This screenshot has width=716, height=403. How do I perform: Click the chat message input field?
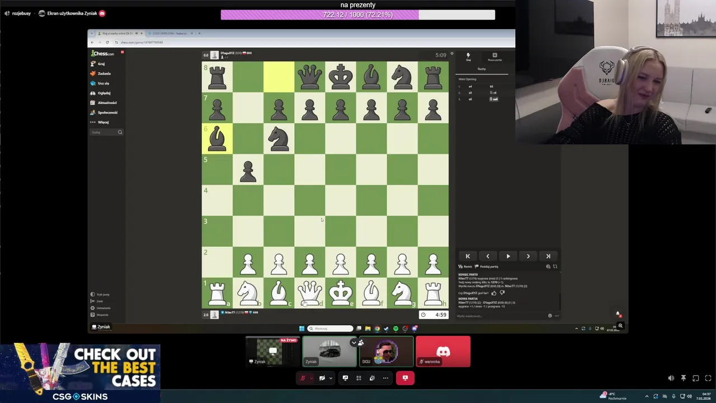tap(501, 316)
